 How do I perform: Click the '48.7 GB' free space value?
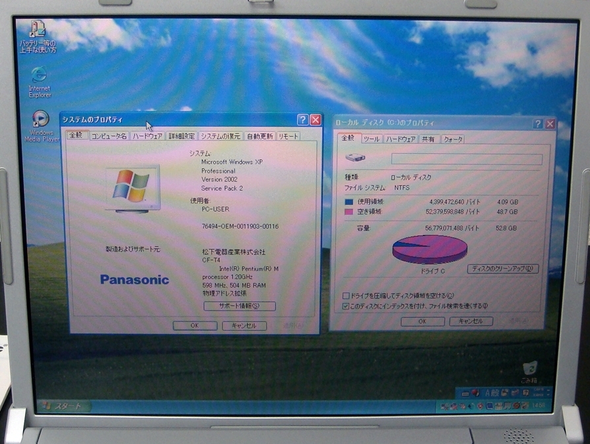[x=508, y=212]
